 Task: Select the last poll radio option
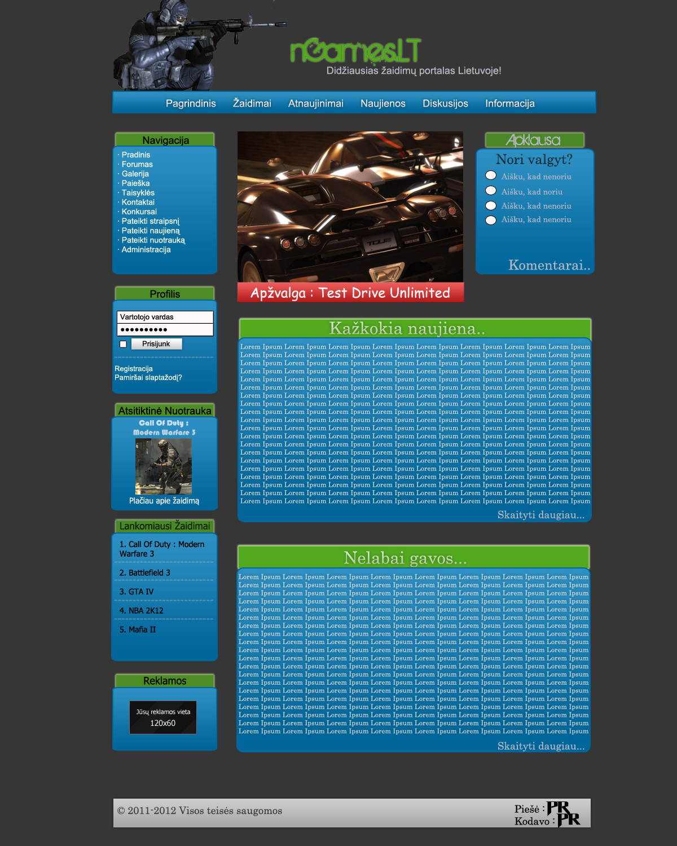pyautogui.click(x=491, y=220)
